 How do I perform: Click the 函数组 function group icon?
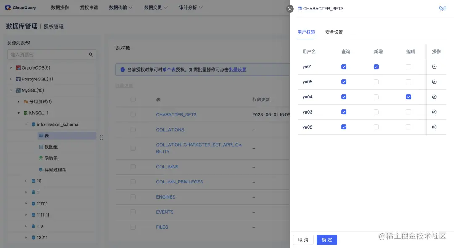pyautogui.click(x=41, y=158)
